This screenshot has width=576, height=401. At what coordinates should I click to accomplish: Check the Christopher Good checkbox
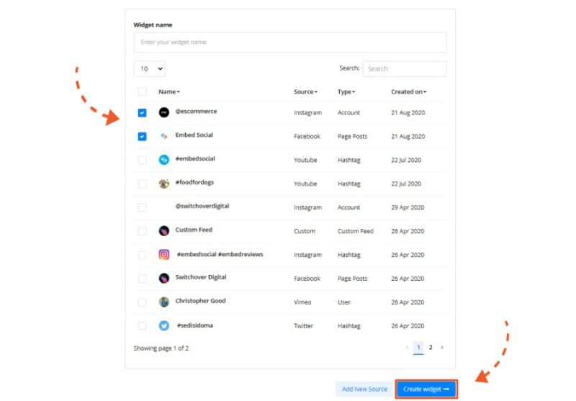142,302
